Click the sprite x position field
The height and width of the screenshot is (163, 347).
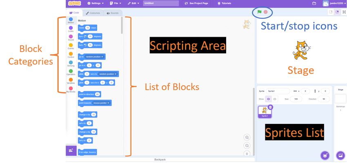[x=305, y=91]
